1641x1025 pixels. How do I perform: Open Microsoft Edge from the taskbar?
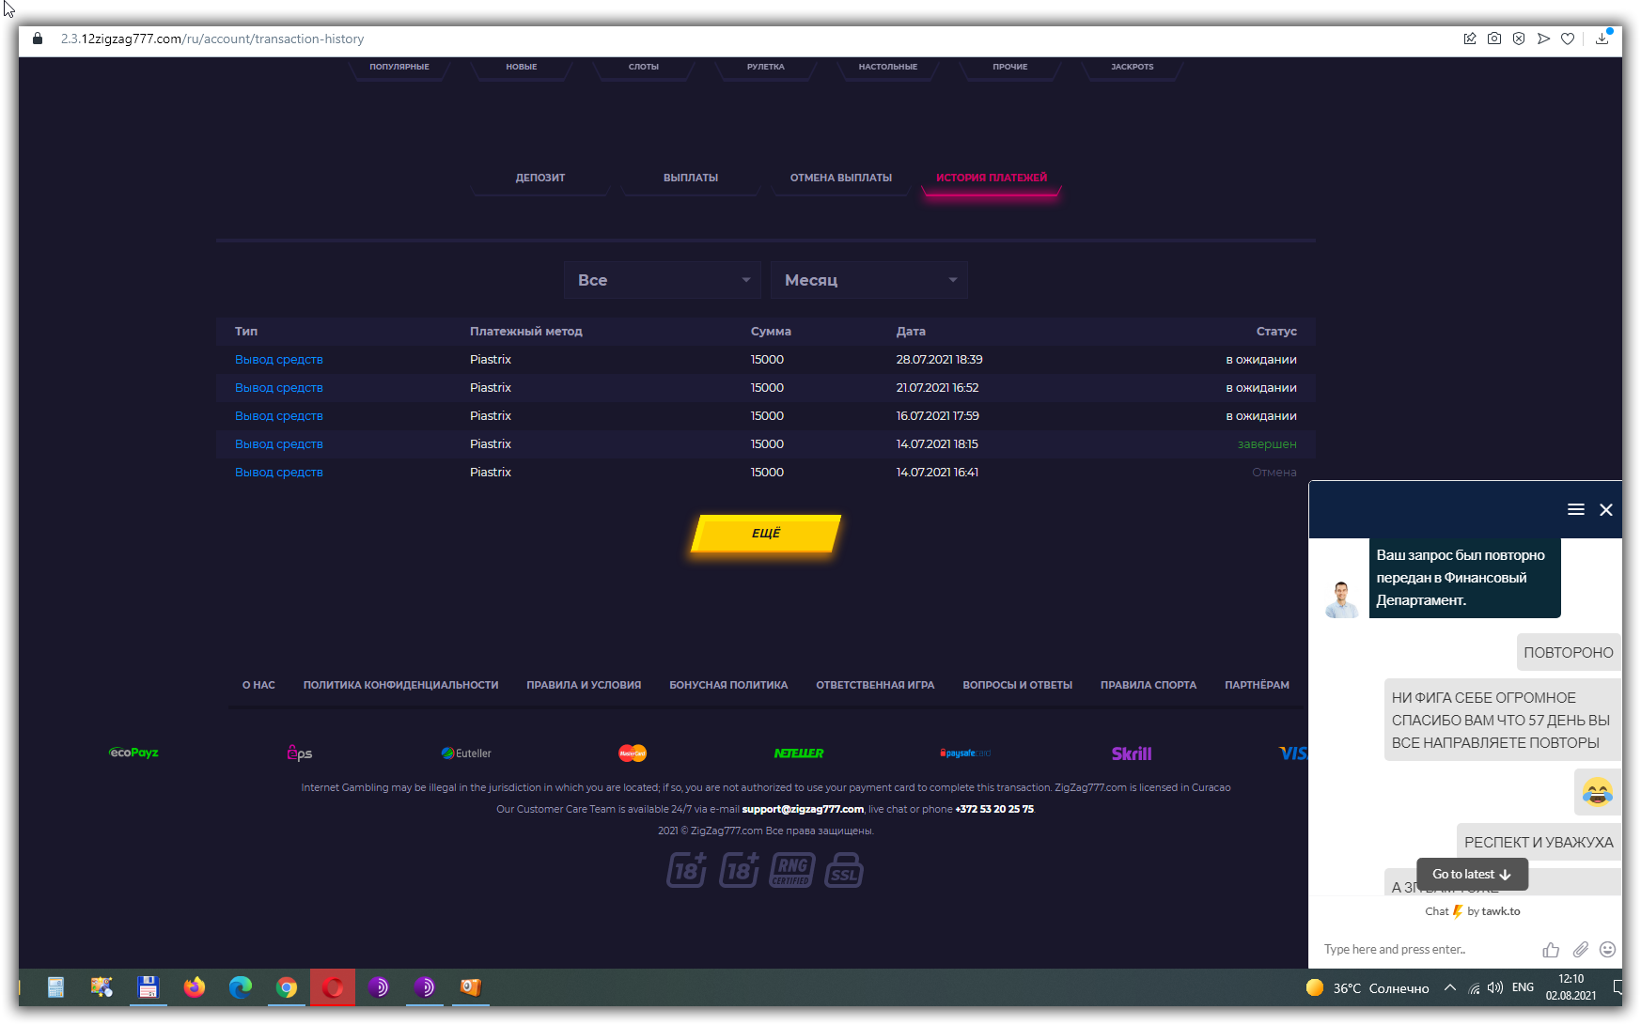point(241,987)
